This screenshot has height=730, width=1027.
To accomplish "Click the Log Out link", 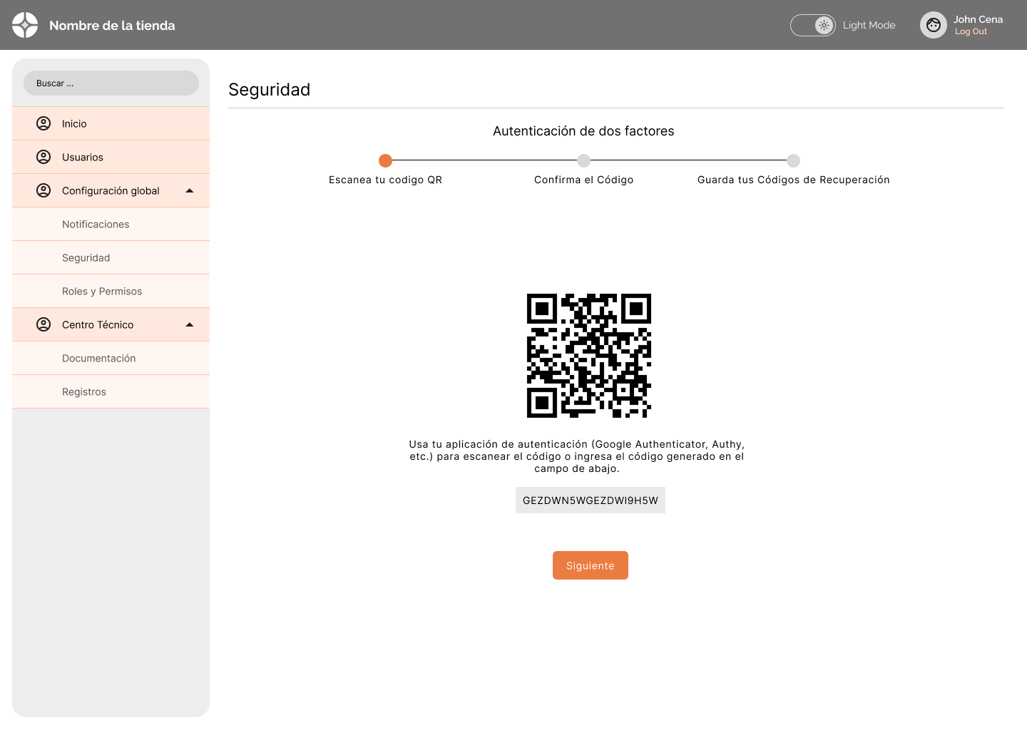I will point(971,31).
